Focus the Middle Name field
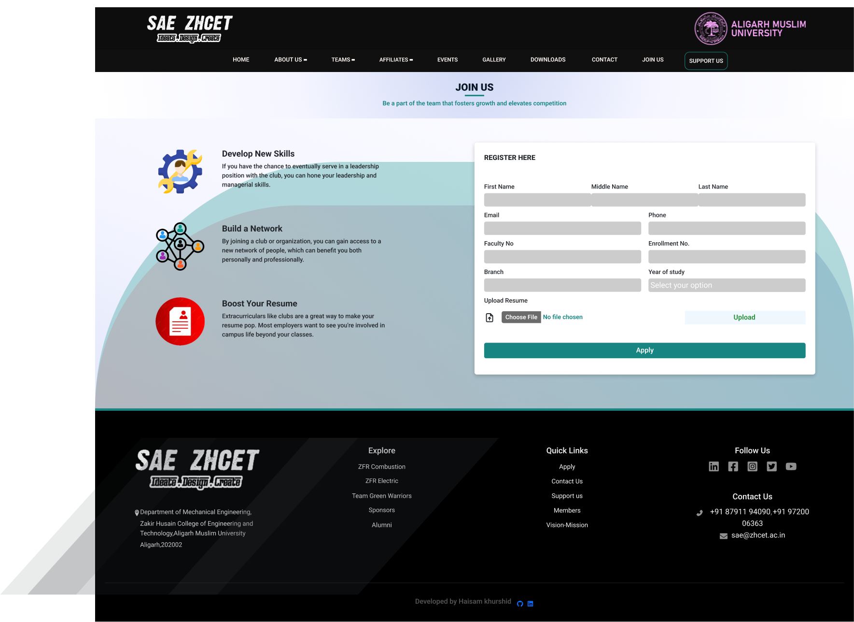The image size is (854, 622). 644,200
